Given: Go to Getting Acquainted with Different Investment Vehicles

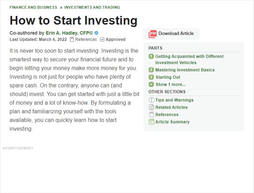Looking at the screenshot, I should pyautogui.click(x=189, y=59).
